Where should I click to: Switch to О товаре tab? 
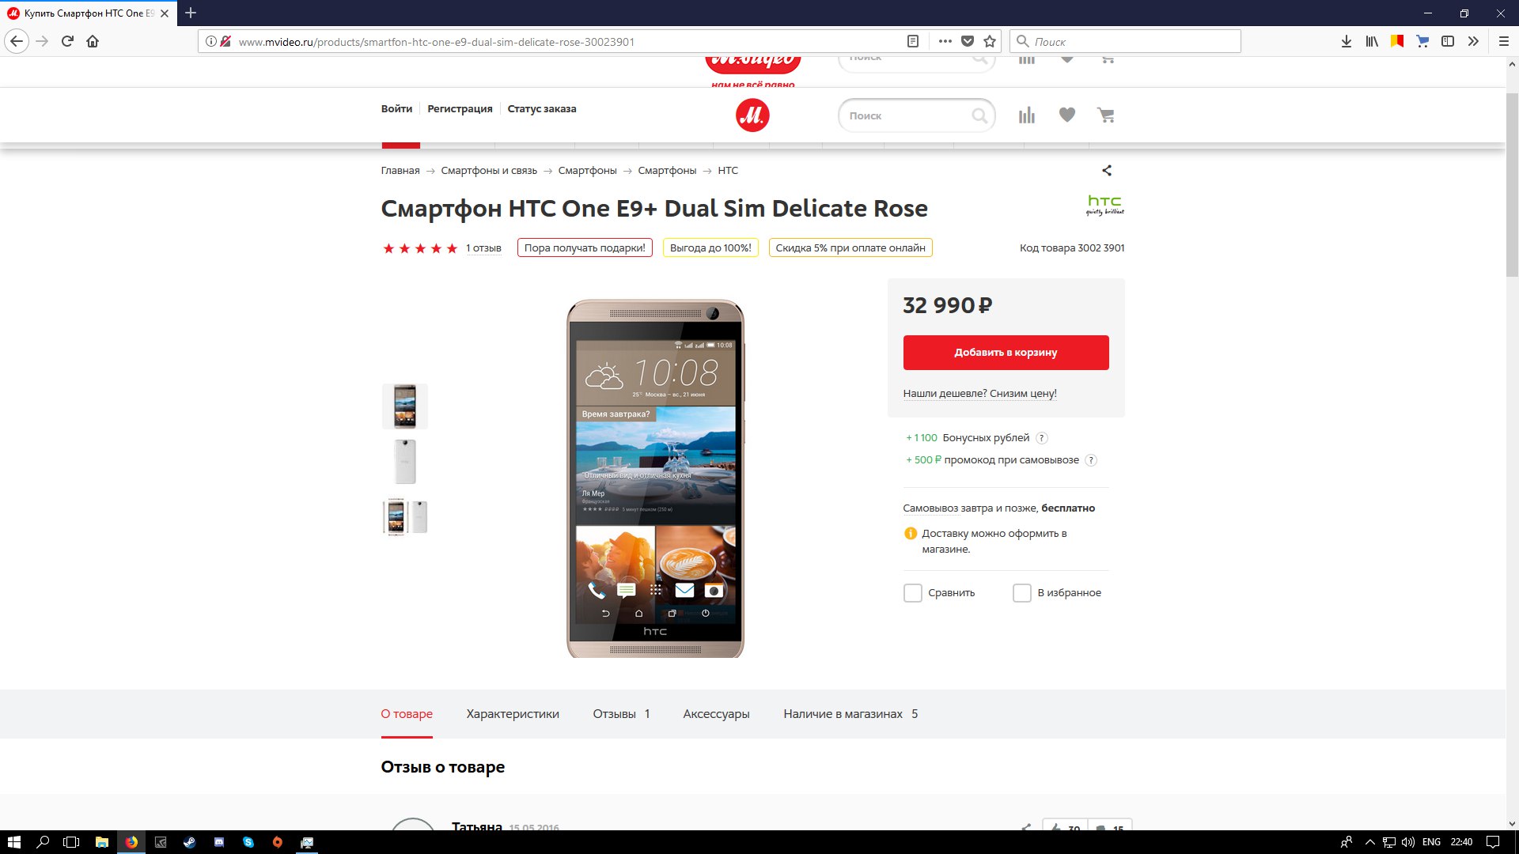point(407,714)
